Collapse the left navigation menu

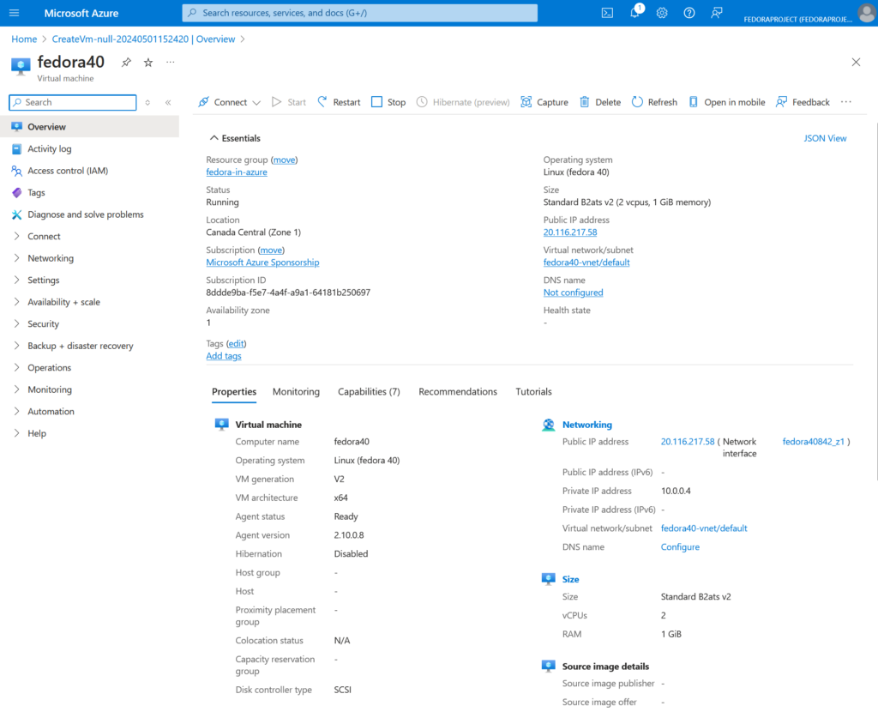168,103
